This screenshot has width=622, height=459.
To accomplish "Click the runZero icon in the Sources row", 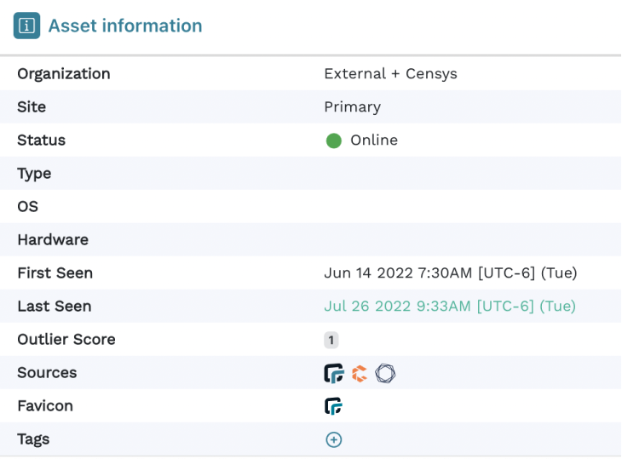I will pyautogui.click(x=333, y=373).
